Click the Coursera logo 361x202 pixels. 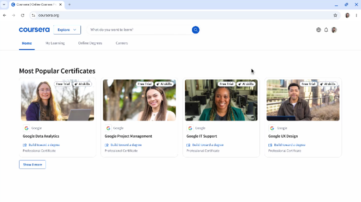34,30
